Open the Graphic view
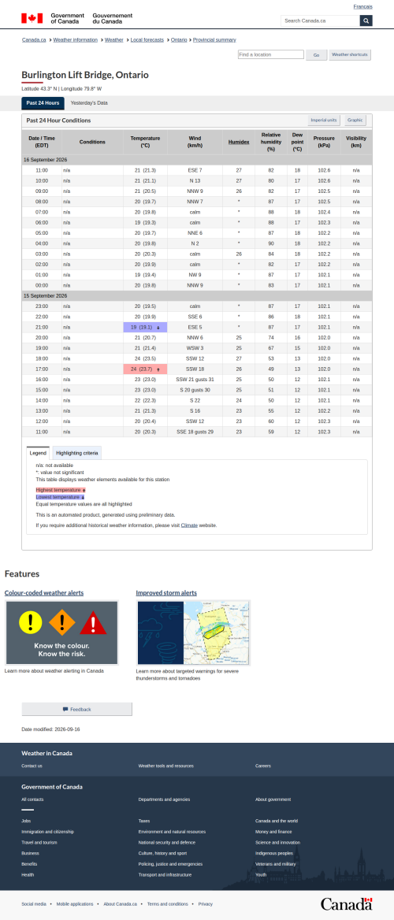This screenshot has width=394, height=920. pos(355,120)
